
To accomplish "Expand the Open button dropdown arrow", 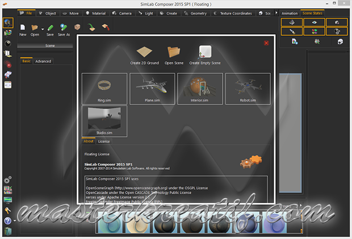I will [42, 28].
